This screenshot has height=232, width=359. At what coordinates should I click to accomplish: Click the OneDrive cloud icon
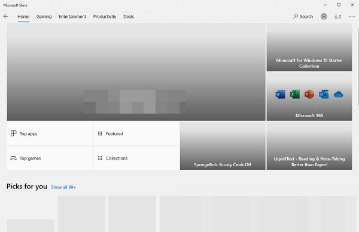coord(339,94)
